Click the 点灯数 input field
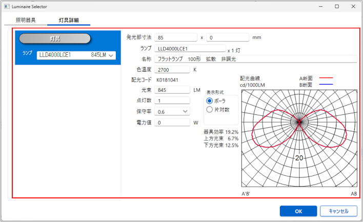The width and height of the screenshot is (363, 222). (173, 100)
